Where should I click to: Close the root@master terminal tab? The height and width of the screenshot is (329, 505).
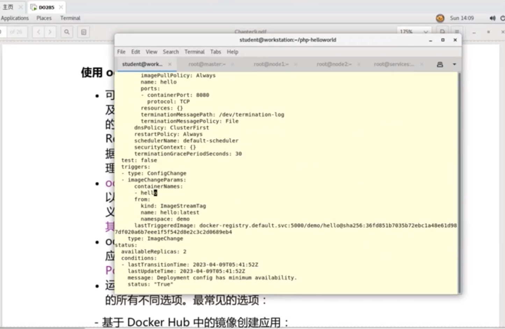point(233,64)
